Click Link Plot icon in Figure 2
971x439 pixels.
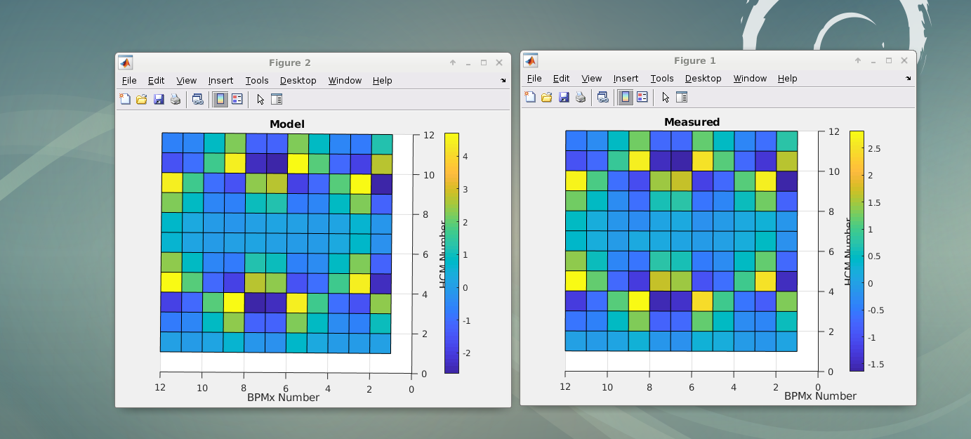(197, 100)
